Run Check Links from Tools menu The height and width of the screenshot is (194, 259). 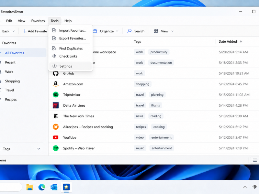tap(71, 56)
